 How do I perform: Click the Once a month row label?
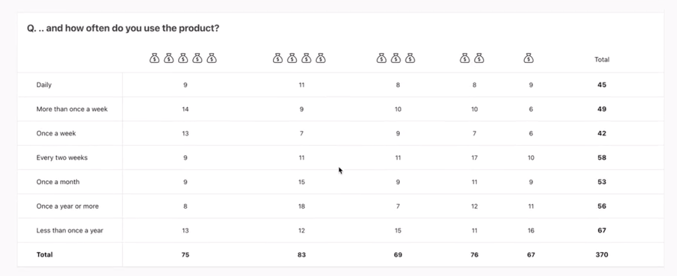[x=58, y=182]
